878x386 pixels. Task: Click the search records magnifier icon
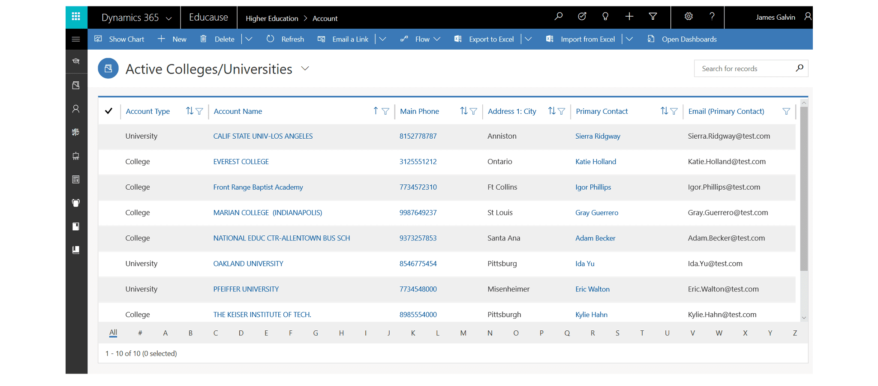tap(800, 68)
